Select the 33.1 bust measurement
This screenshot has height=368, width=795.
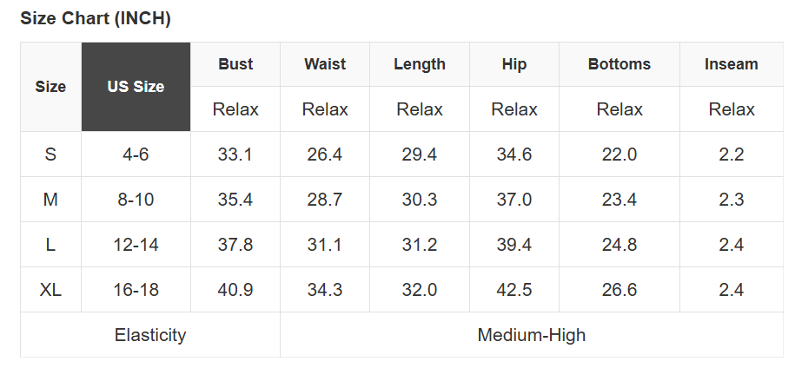235,154
